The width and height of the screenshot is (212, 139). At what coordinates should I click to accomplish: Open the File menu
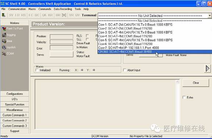3,9
